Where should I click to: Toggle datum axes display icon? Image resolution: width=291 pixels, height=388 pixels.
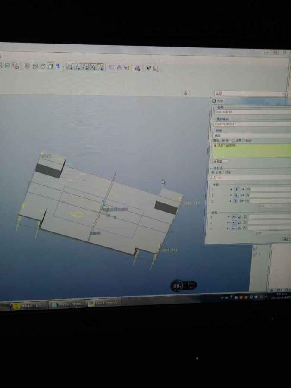click(78, 67)
